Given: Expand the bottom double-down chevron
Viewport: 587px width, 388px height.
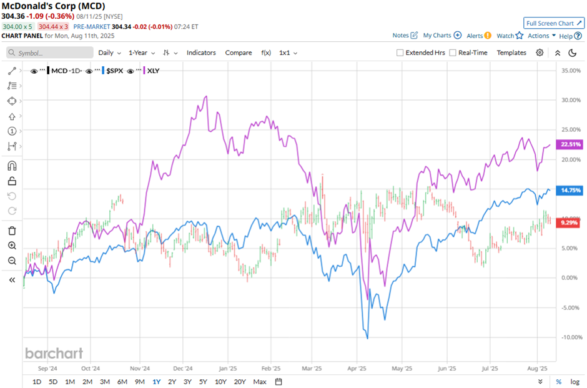Looking at the screenshot, I should (x=540, y=382).
